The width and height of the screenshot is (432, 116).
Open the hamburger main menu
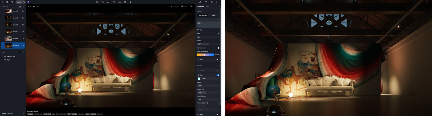[x=3, y=2]
